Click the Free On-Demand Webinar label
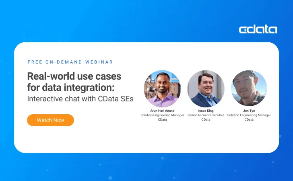 click(70, 62)
